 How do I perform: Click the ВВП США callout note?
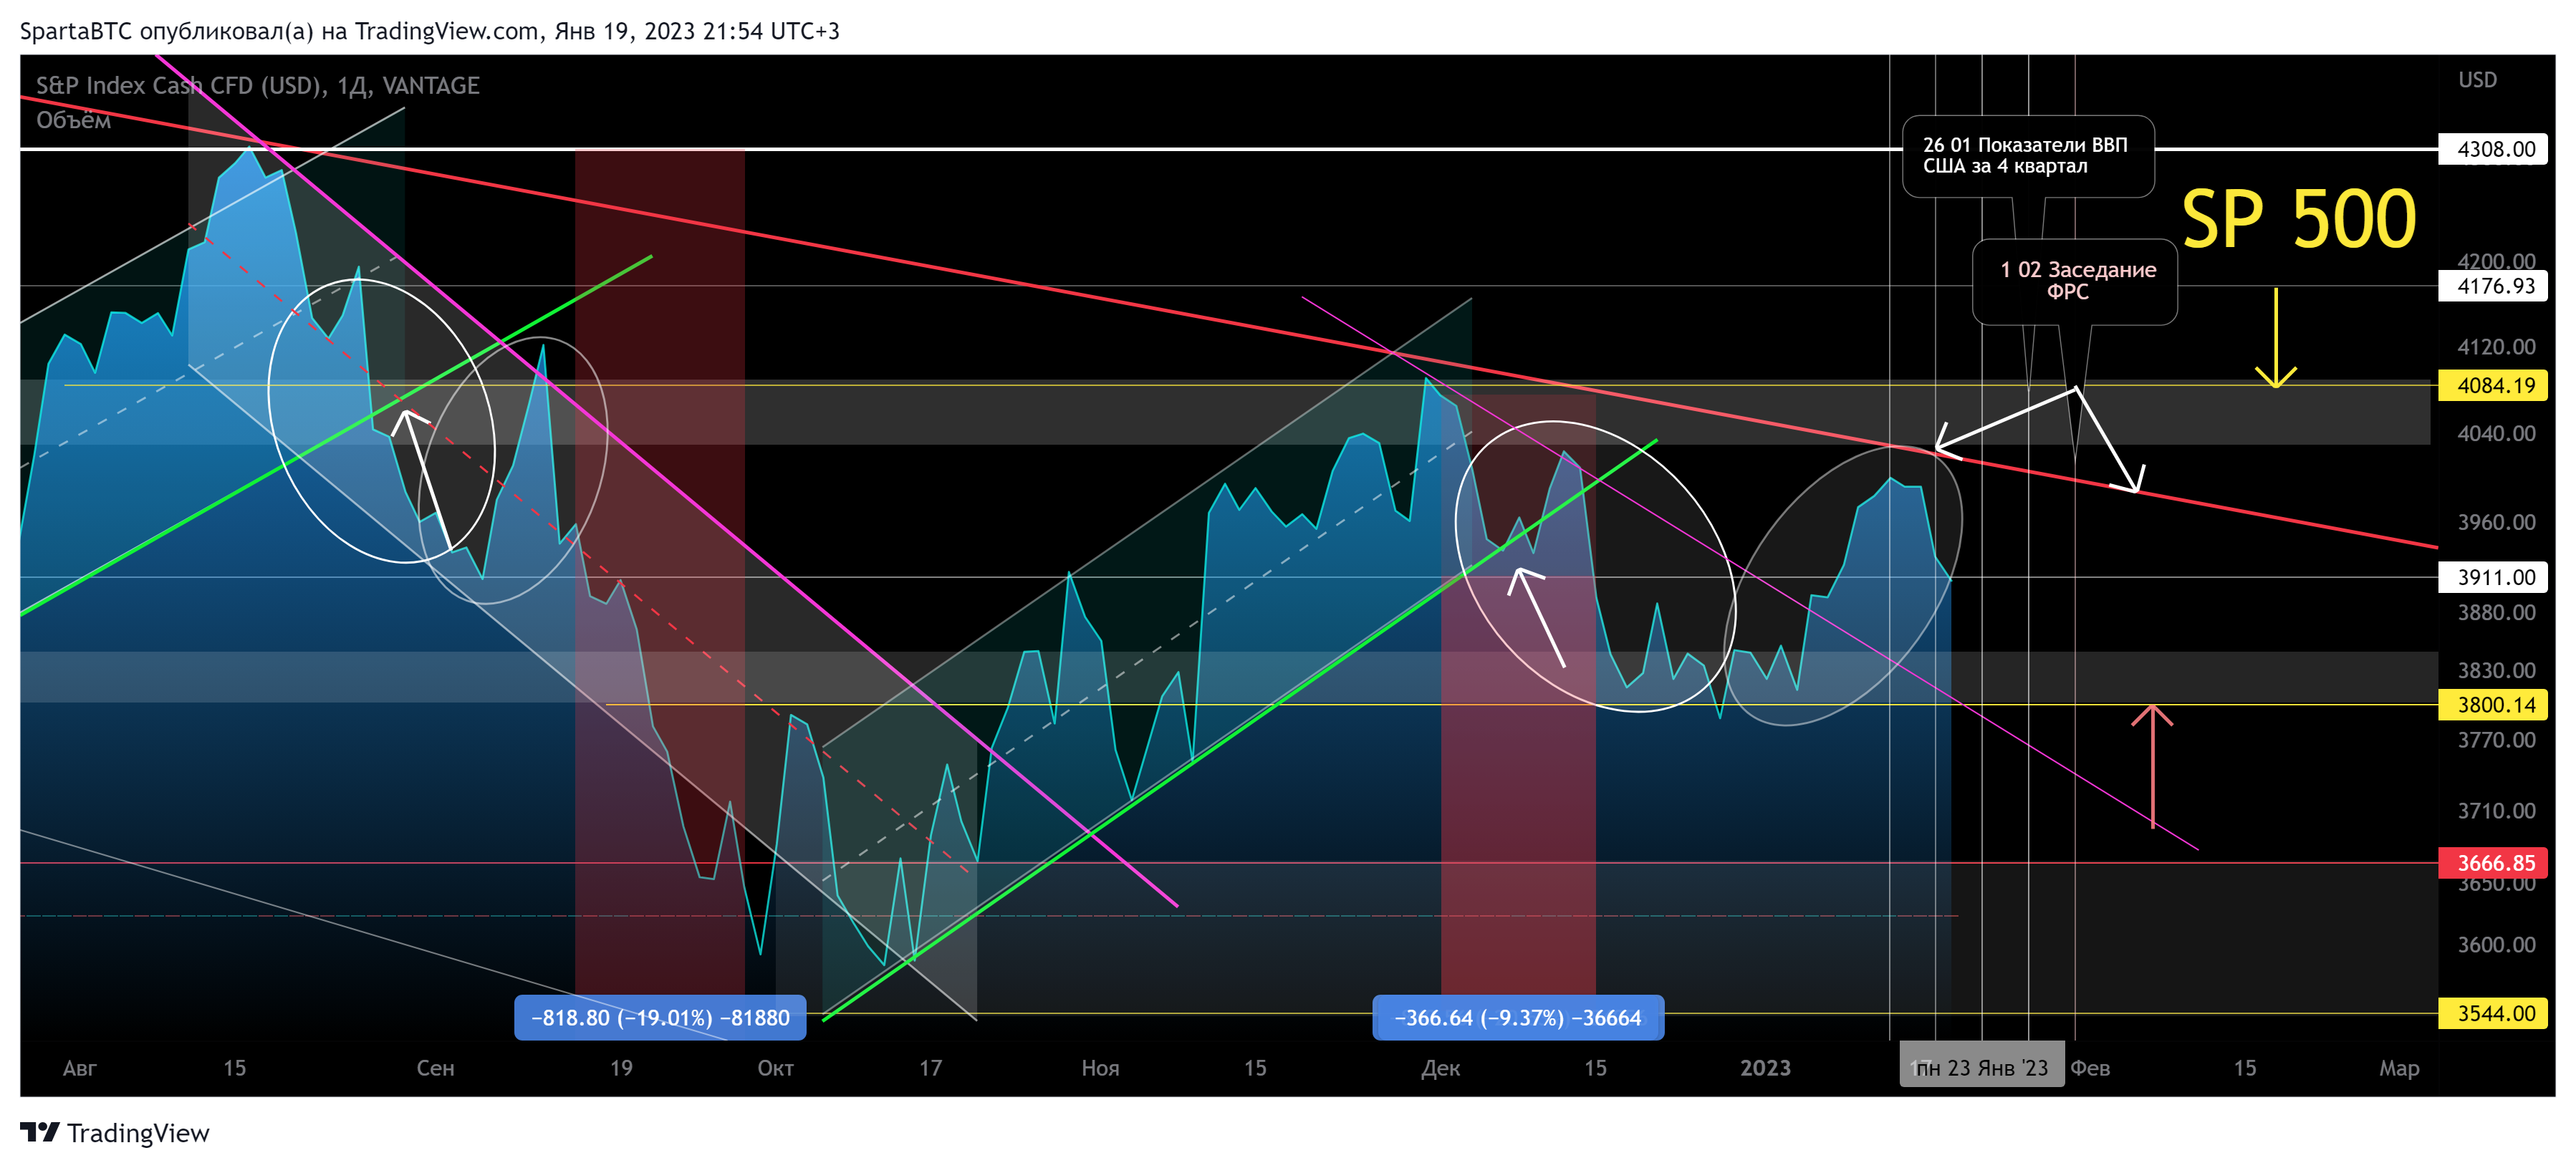pyautogui.click(x=2027, y=156)
